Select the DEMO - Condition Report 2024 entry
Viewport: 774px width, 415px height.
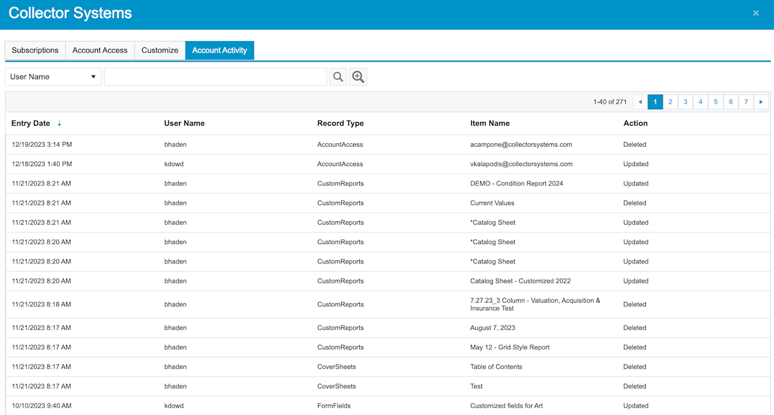516,184
